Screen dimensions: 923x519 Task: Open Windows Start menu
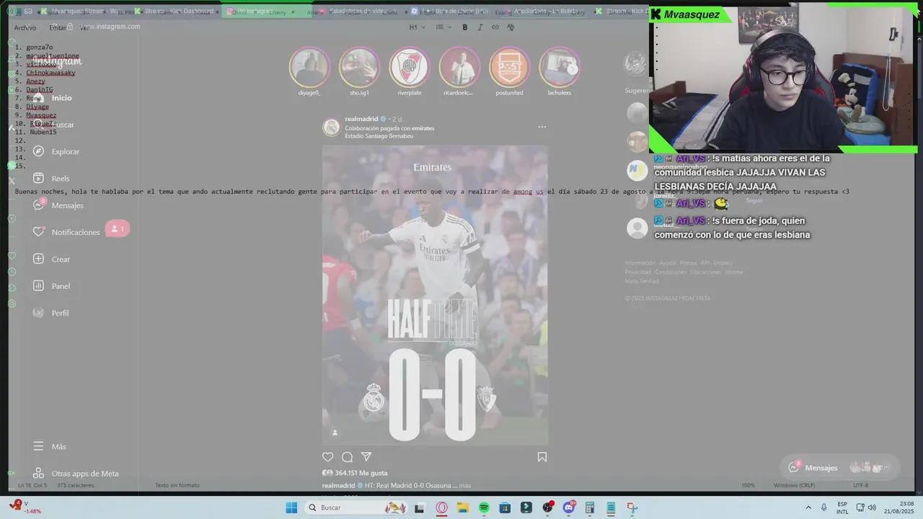pos(291,507)
